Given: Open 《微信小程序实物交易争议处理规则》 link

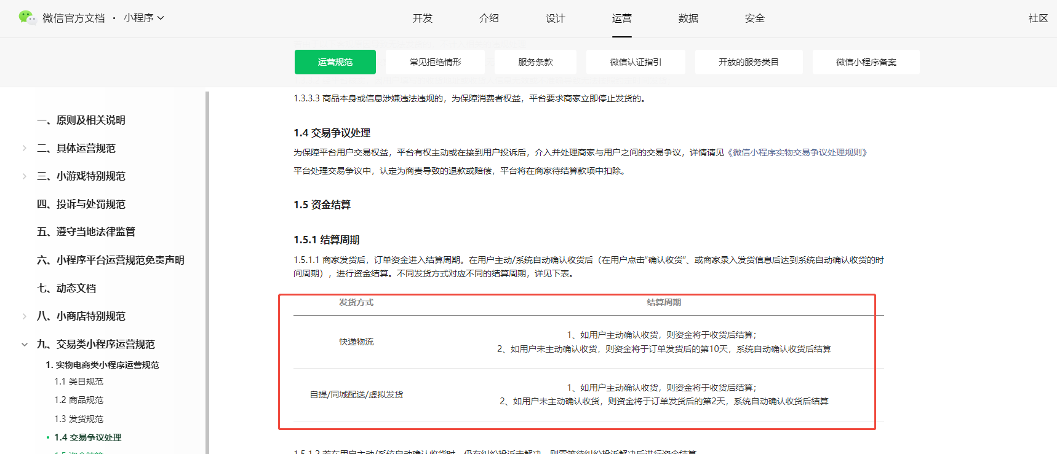Looking at the screenshot, I should [797, 152].
